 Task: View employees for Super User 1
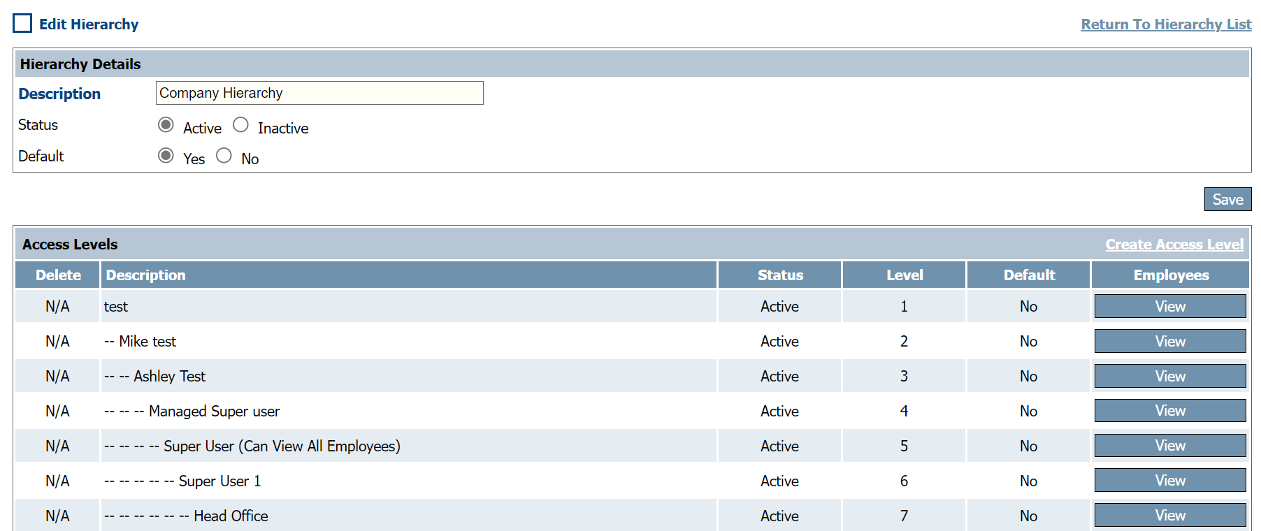(1170, 481)
